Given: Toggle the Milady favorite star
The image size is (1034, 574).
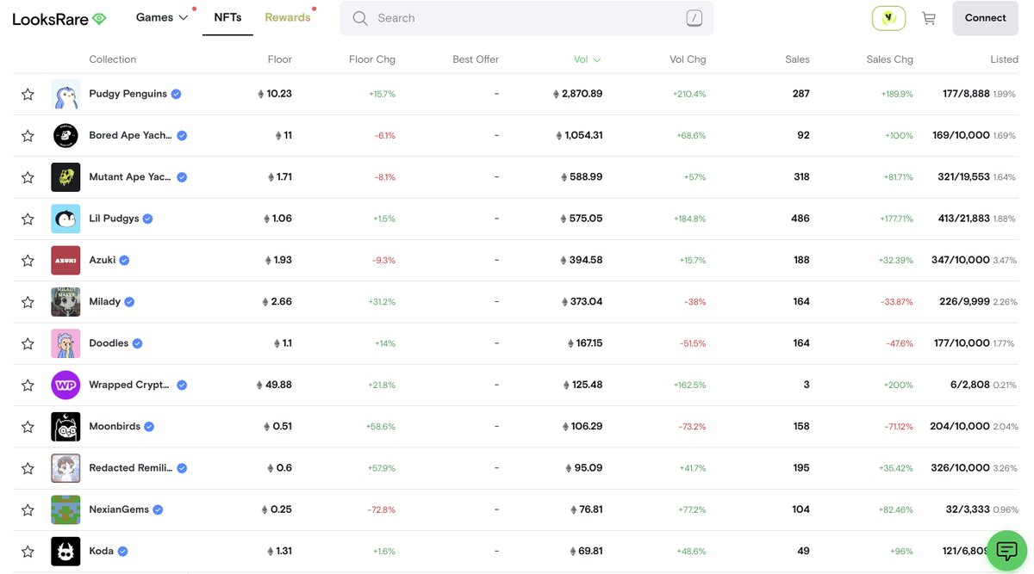Looking at the screenshot, I should [28, 302].
